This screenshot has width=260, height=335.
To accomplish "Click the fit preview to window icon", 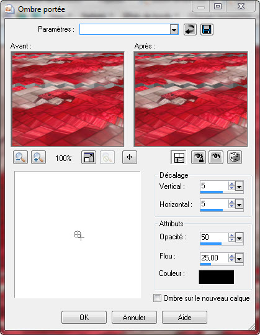I will 89,157.
